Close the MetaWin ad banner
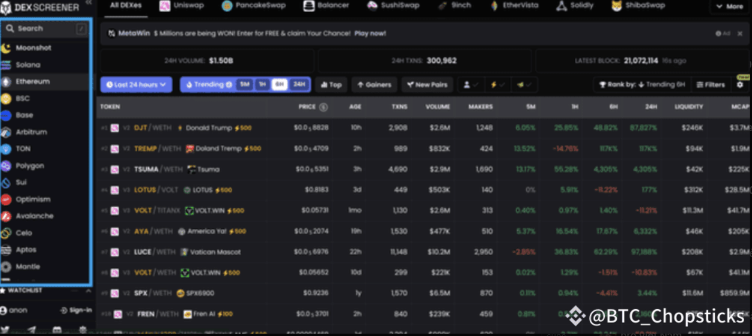 point(740,34)
